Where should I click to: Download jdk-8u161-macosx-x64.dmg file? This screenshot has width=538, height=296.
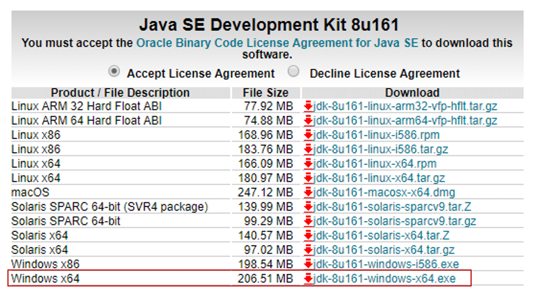(x=384, y=193)
